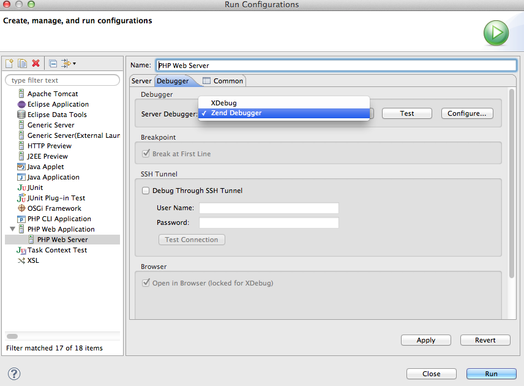Toggle the Break at First Line checkbox
The width and height of the screenshot is (524, 386).
146,154
